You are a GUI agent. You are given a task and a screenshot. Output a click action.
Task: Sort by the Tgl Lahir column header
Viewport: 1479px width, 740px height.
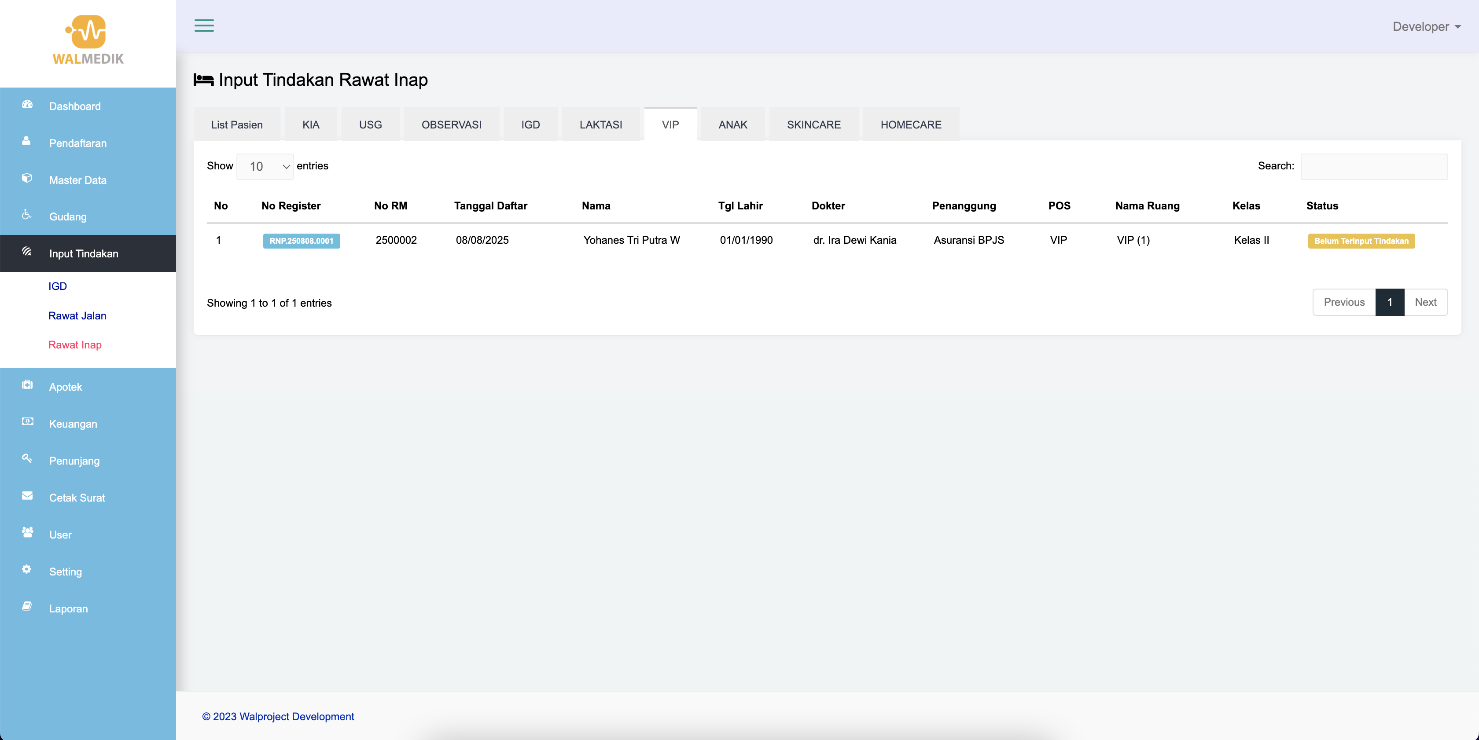tap(740, 206)
